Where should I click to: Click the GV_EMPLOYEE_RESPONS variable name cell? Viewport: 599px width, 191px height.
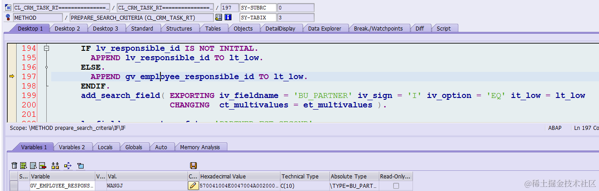click(x=62, y=186)
